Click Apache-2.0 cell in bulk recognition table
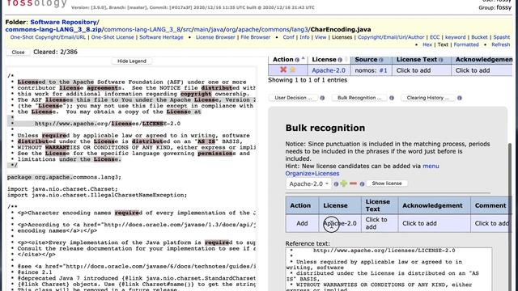 point(340,223)
